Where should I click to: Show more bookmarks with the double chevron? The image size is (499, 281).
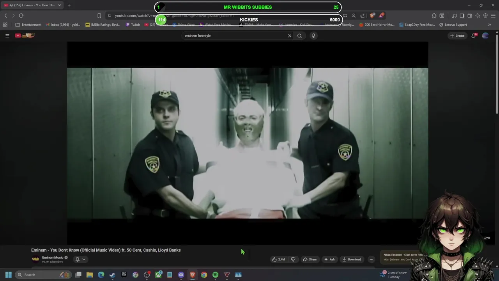(490, 25)
